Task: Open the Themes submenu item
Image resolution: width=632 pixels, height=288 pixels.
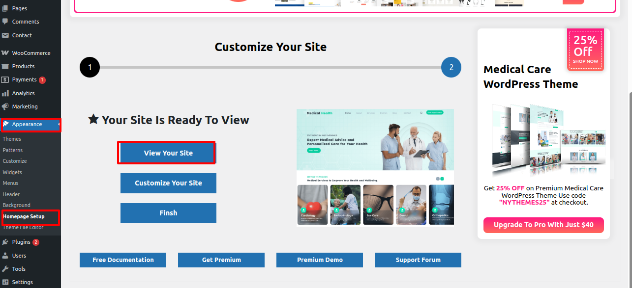Action: pyautogui.click(x=12, y=139)
